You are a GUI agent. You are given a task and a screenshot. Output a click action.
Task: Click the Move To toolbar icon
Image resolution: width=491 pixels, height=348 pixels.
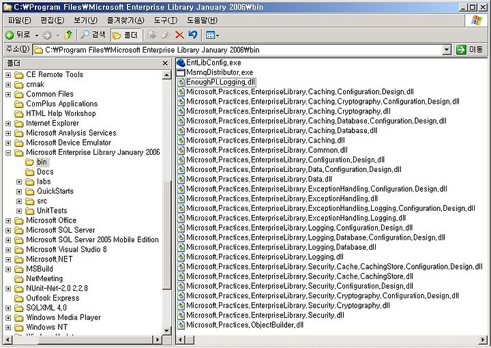click(152, 35)
